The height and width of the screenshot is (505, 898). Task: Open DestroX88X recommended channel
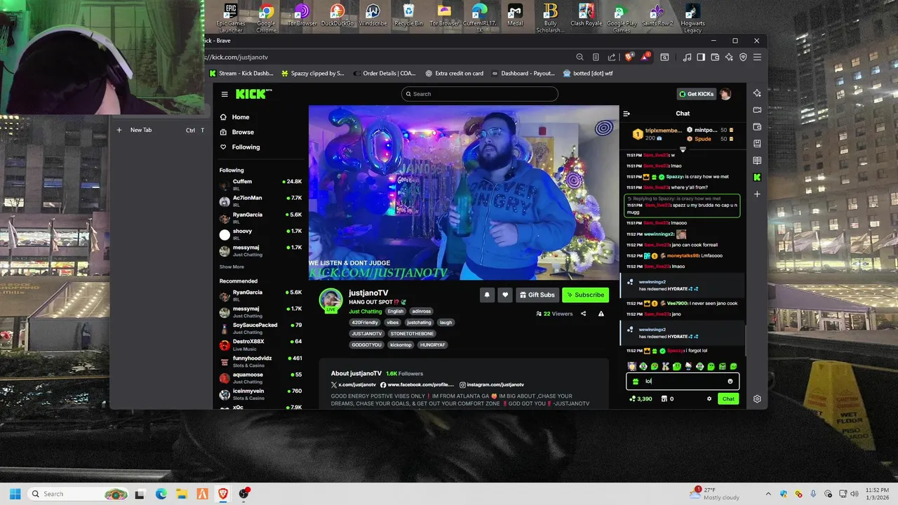(261, 344)
